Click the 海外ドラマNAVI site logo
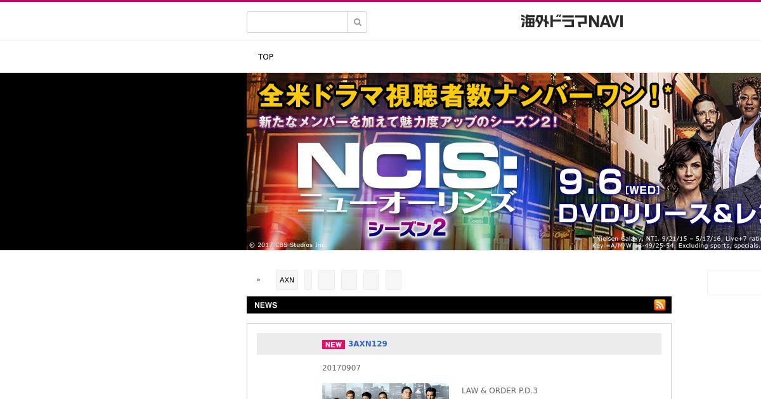Image resolution: width=761 pixels, height=399 pixels. click(x=572, y=22)
